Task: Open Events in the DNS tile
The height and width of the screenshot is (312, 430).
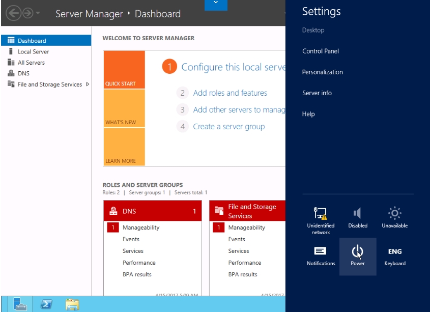Action: pos(131,239)
